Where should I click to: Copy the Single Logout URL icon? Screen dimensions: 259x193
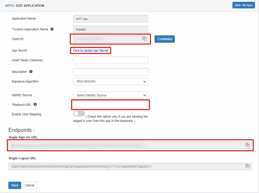tap(247, 166)
